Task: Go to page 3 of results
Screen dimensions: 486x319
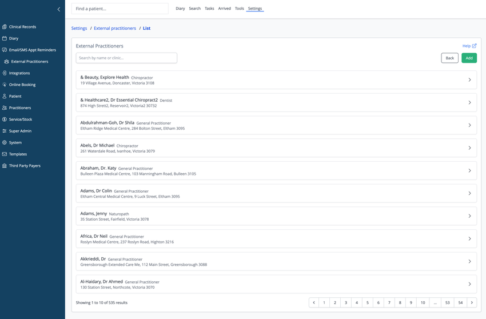Action: [x=345, y=302]
